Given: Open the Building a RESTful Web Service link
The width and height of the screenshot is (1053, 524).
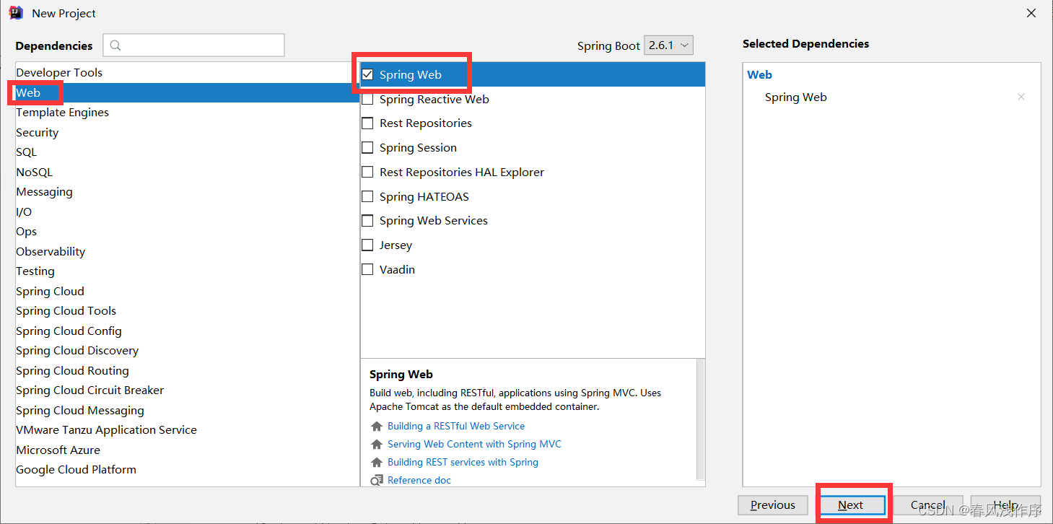Looking at the screenshot, I should [x=456, y=427].
